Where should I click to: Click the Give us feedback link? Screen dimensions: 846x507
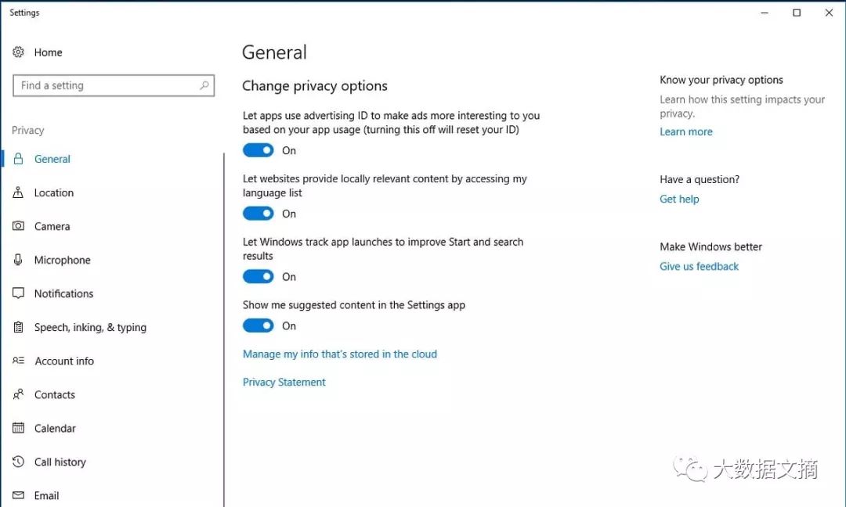coord(699,266)
